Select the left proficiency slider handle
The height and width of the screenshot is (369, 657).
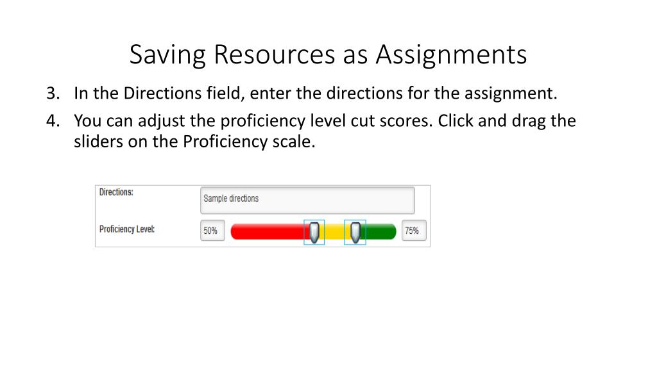click(314, 232)
